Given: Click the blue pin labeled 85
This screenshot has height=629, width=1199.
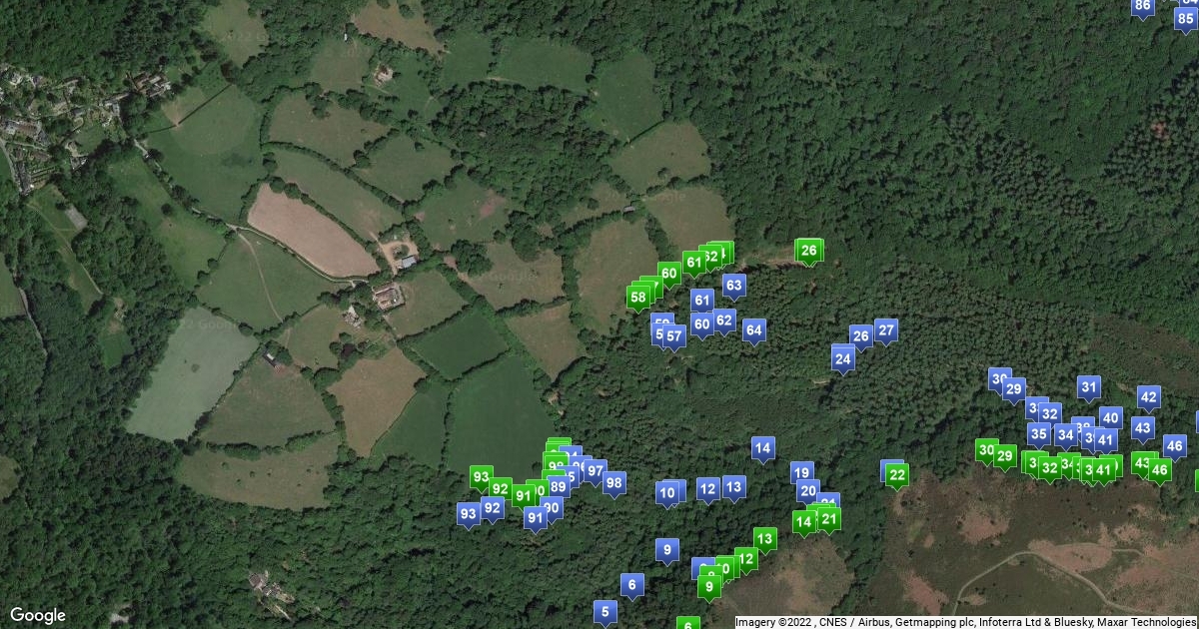Looking at the screenshot, I should pyautogui.click(x=1185, y=18).
